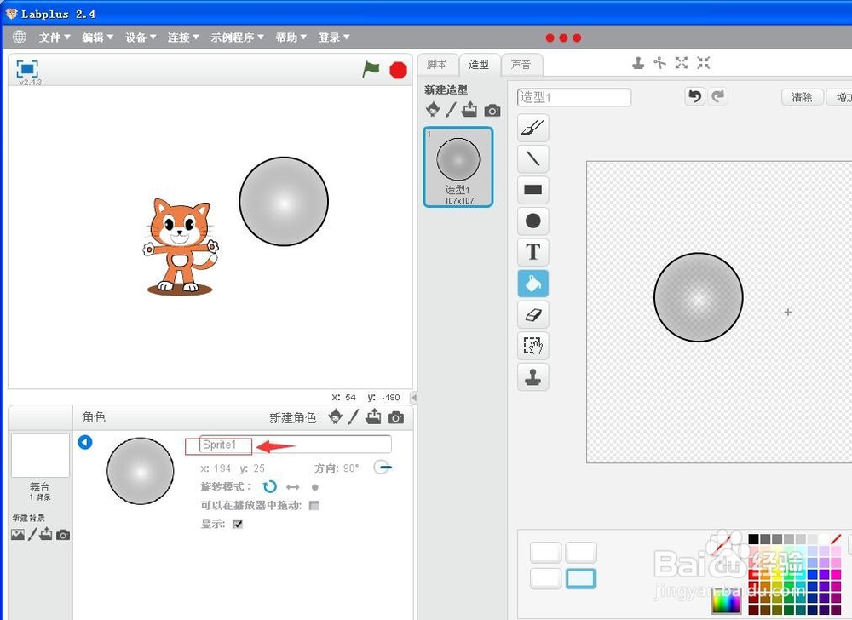Click the top toolbar duplicate stamp icon

point(638,63)
